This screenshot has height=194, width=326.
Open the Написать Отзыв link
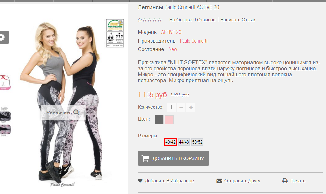(237, 20)
